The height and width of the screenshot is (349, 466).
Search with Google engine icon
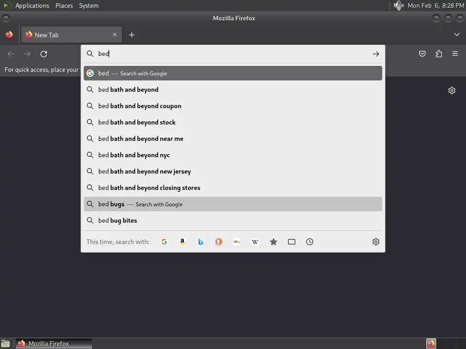coord(164,242)
